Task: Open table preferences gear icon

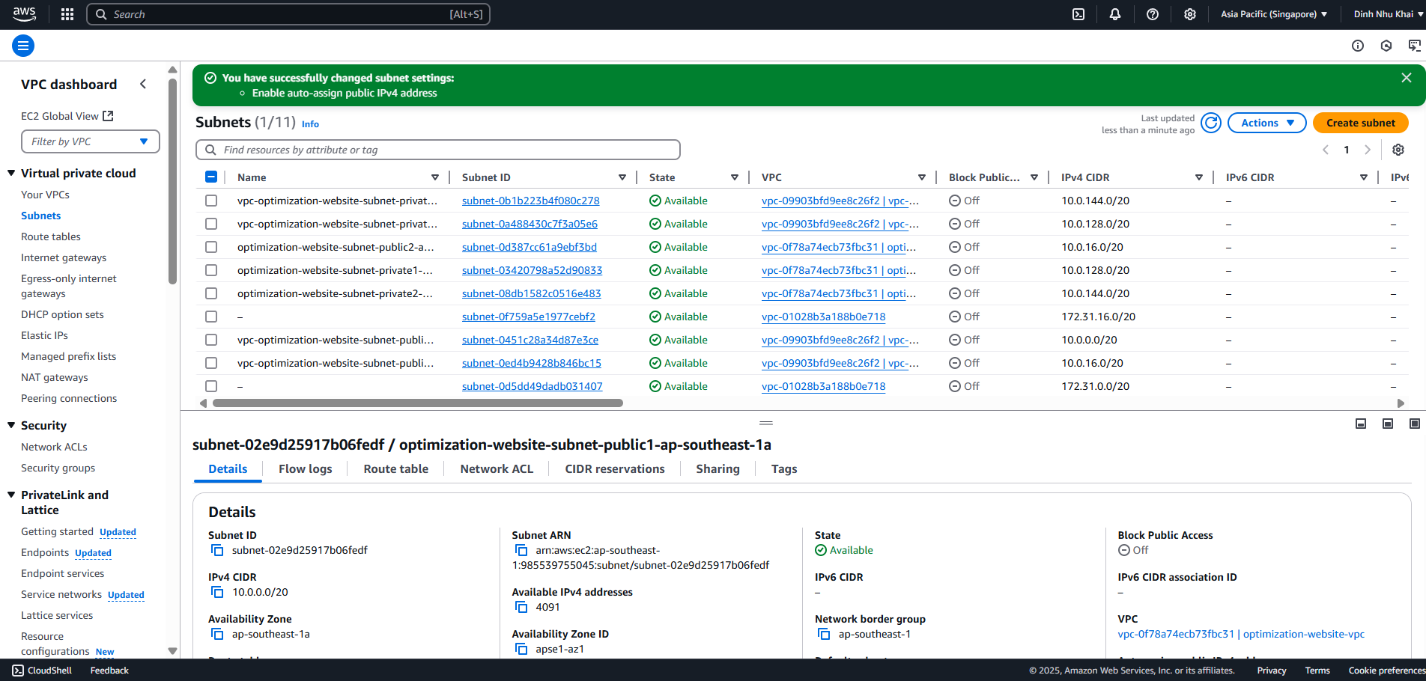Action: pyautogui.click(x=1398, y=150)
